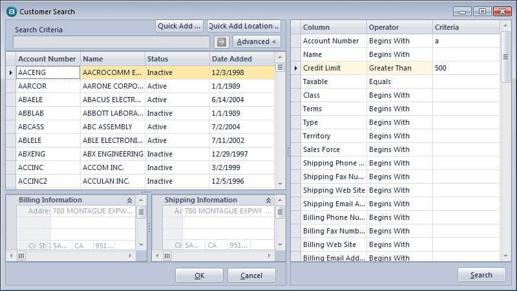This screenshot has height=291, width=517.
Task: Select the ABC ASSEMBLY name cell
Action: 112,127
